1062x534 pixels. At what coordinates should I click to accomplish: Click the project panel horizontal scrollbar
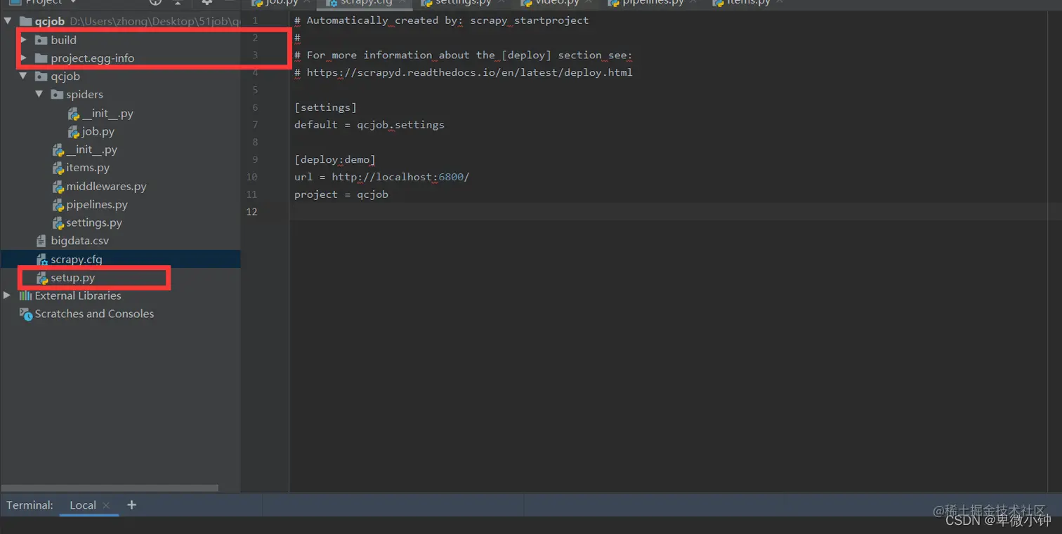coord(110,488)
